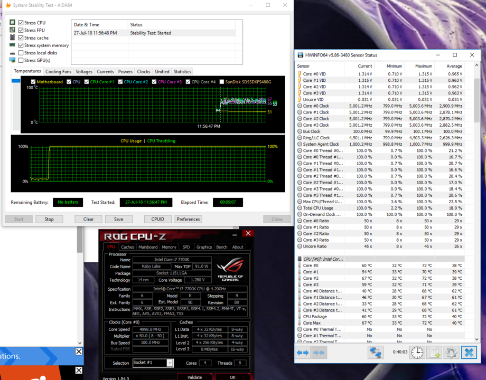This screenshot has height=380, width=486.
Task: Click the Core #0 Clock sensor icon
Action: pos(300,106)
